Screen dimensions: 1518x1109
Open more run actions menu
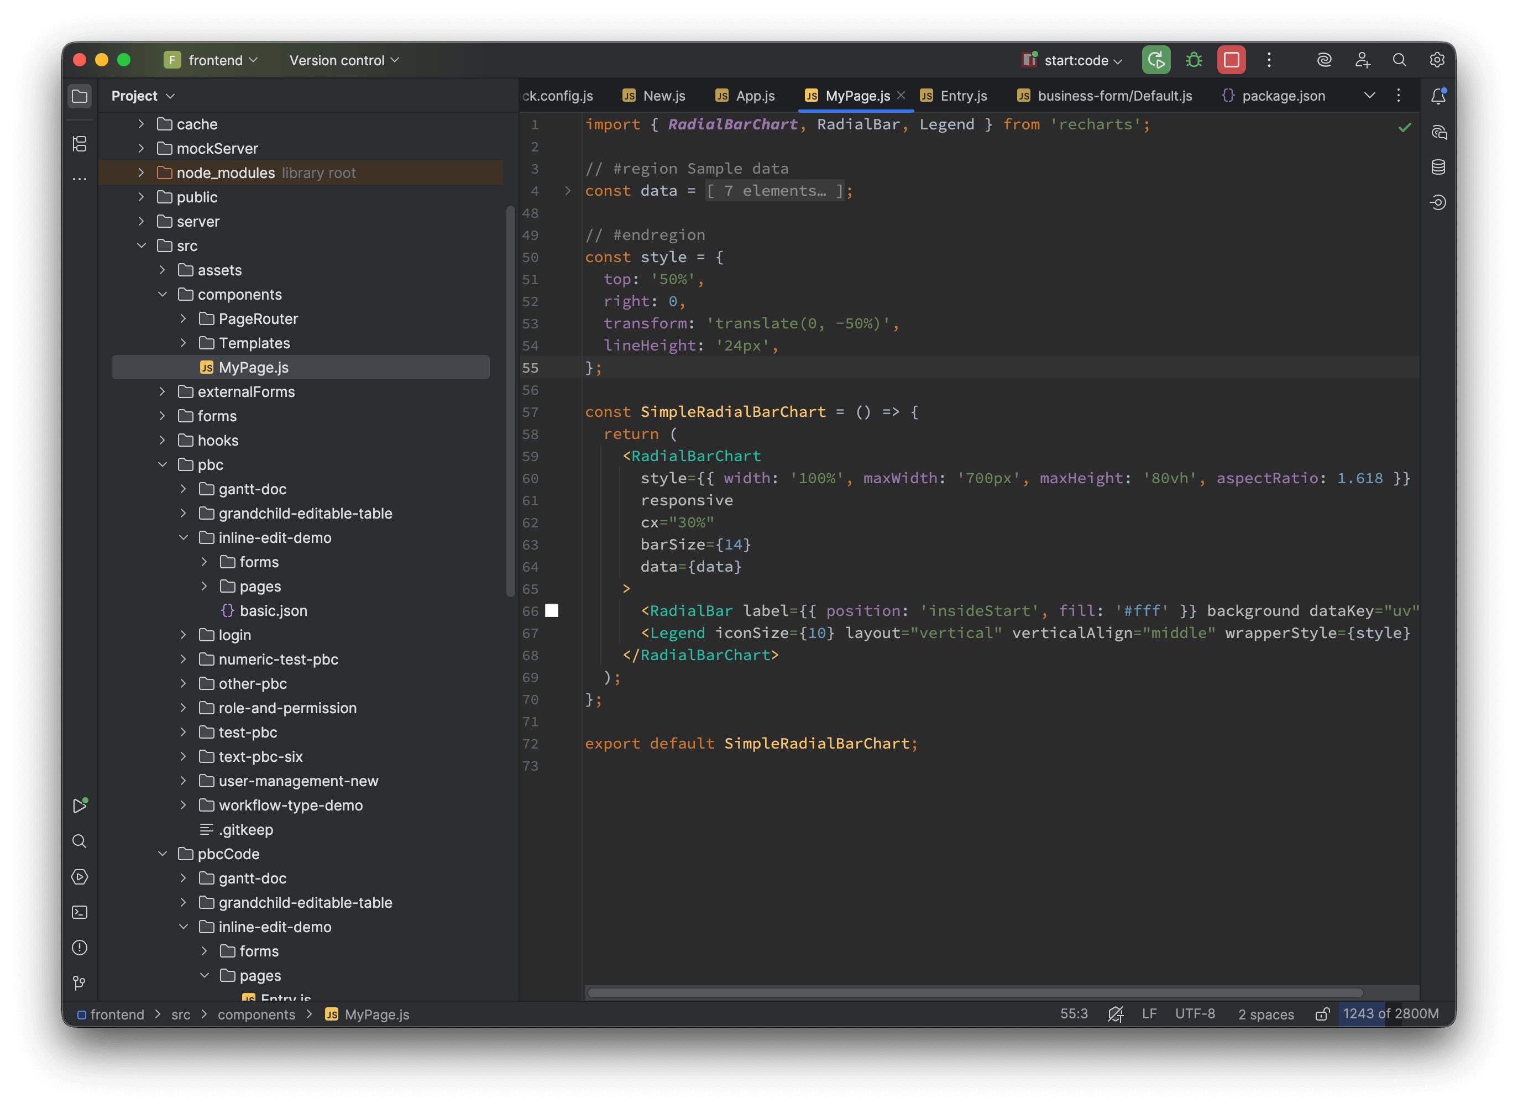click(x=1269, y=60)
